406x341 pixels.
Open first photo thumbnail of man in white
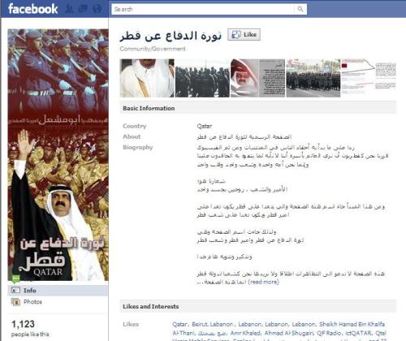tap(147, 78)
